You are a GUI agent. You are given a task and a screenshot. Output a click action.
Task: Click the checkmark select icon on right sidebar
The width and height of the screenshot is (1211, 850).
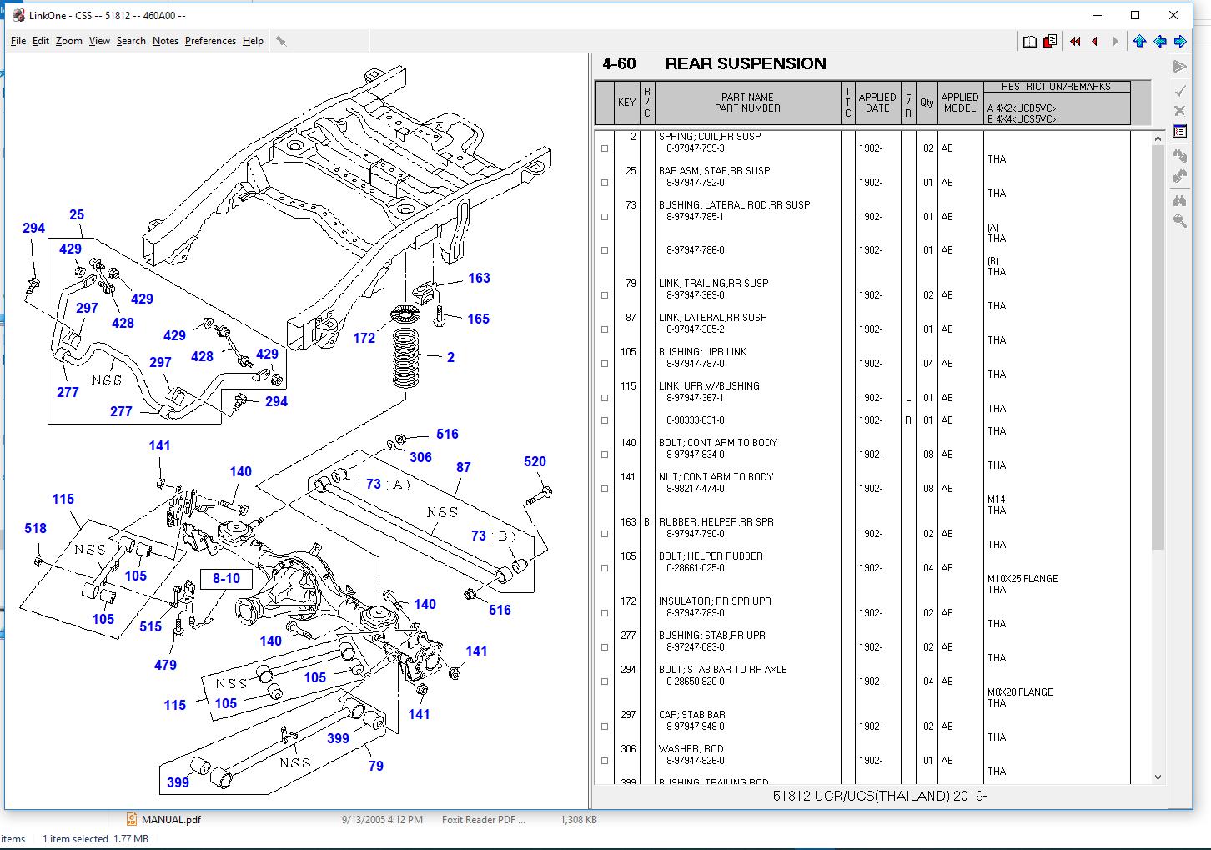1178,90
